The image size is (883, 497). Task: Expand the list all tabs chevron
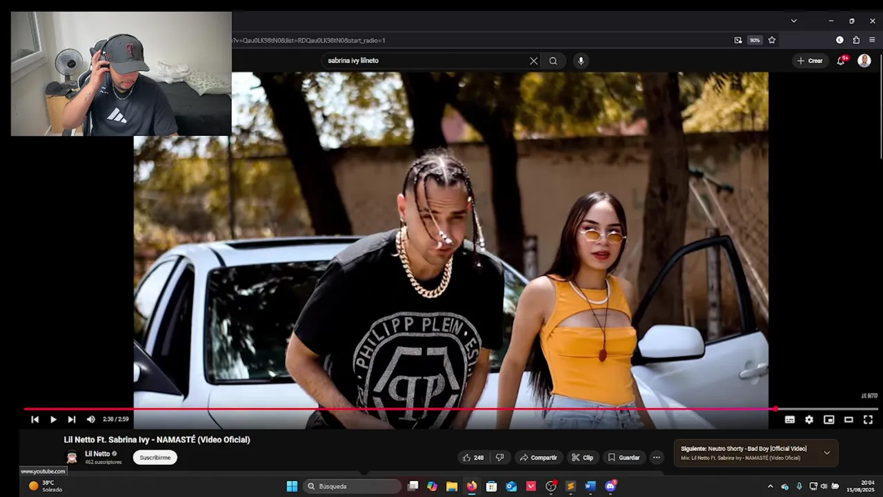794,21
